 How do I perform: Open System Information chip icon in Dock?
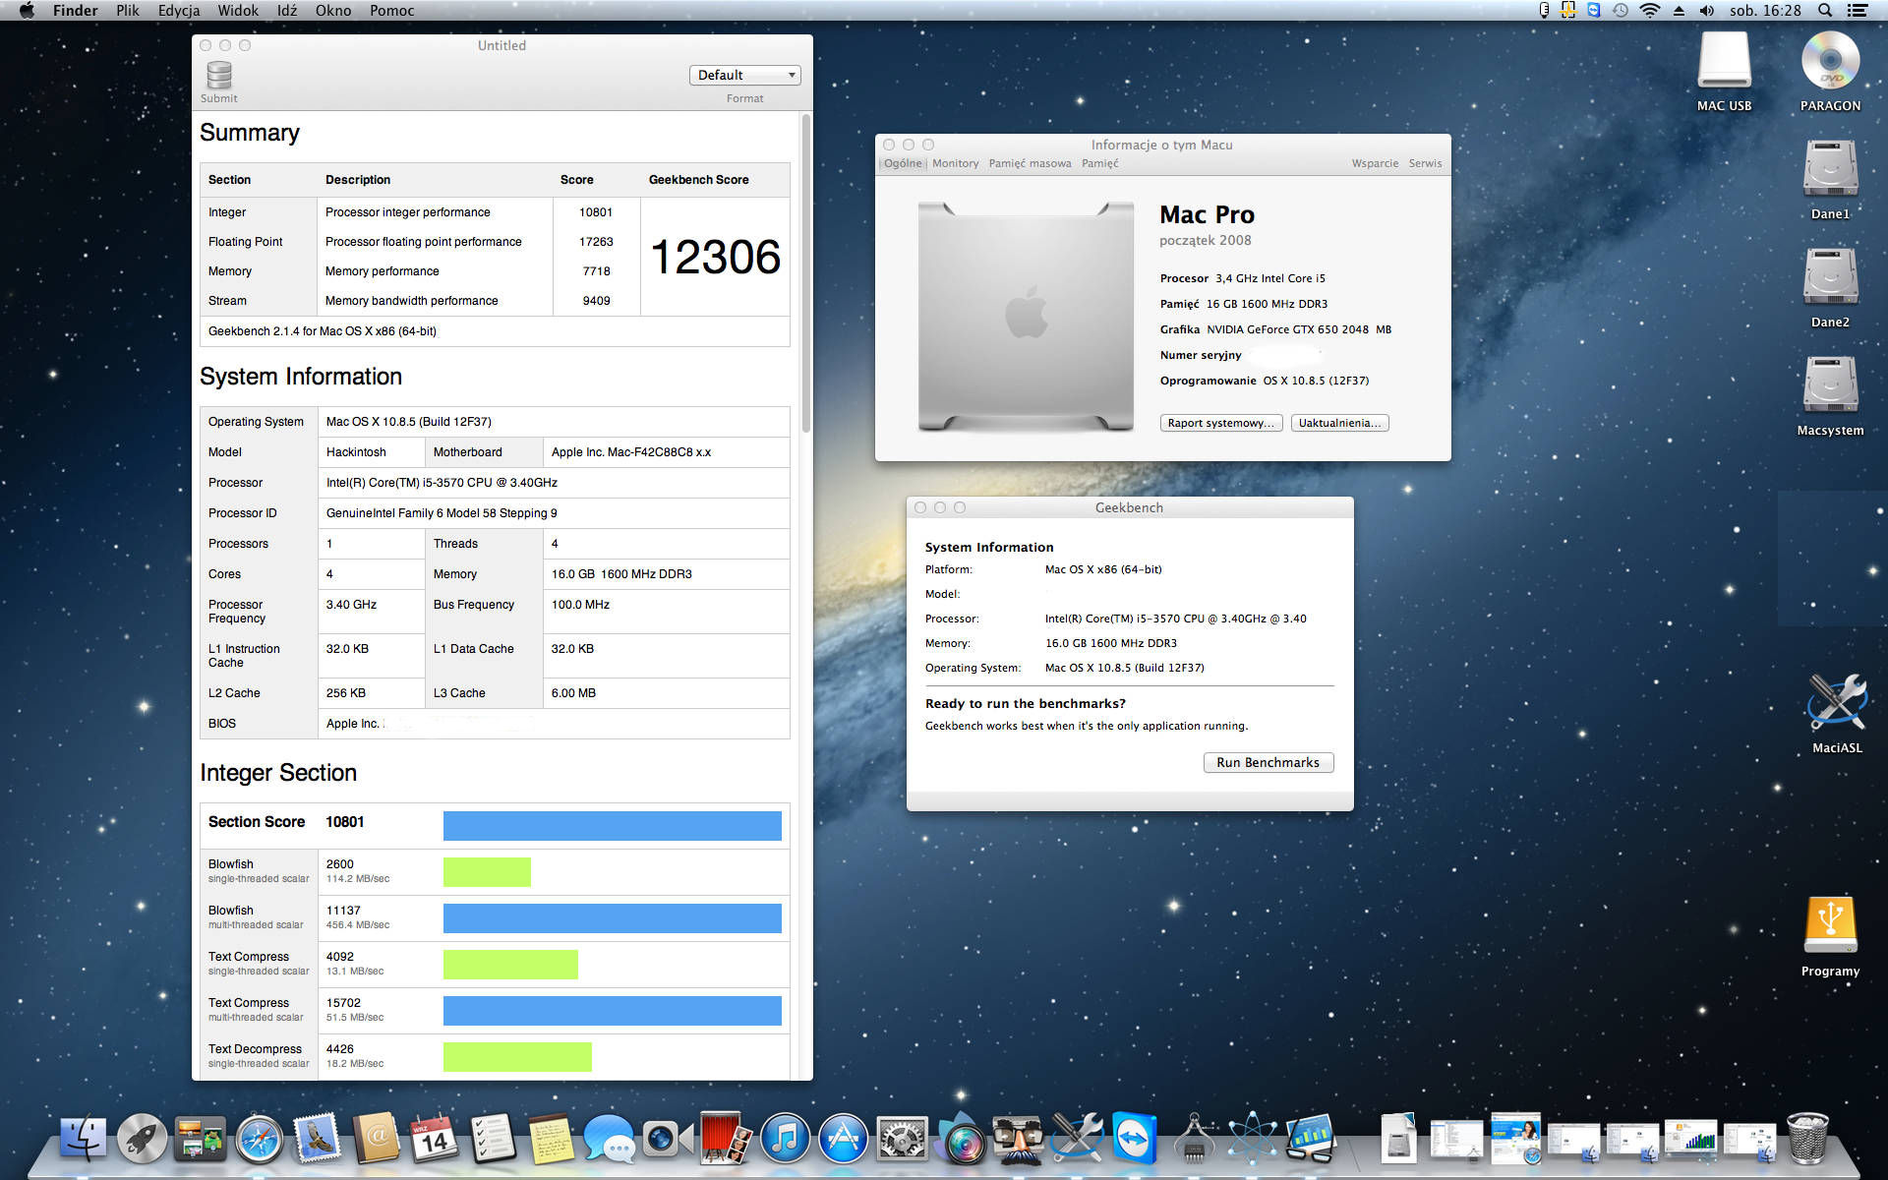tap(1194, 1139)
